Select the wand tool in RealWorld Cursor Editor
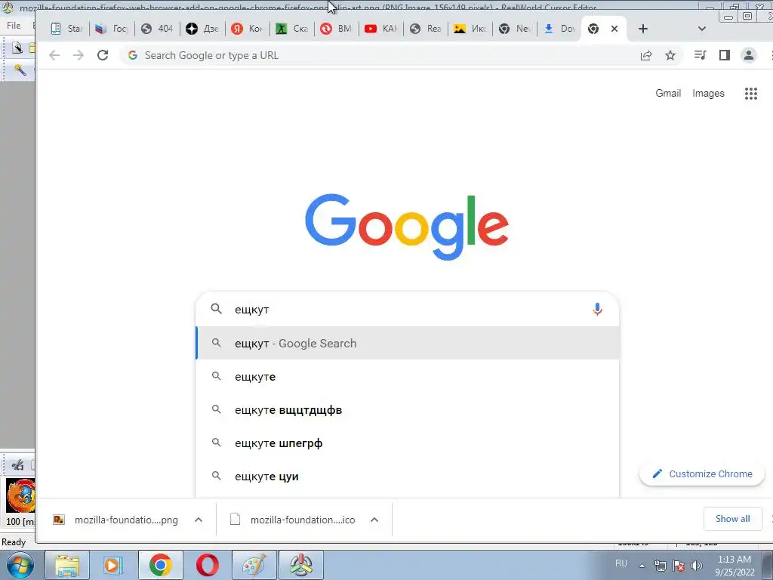Screen dimensions: 773x580 [20, 70]
